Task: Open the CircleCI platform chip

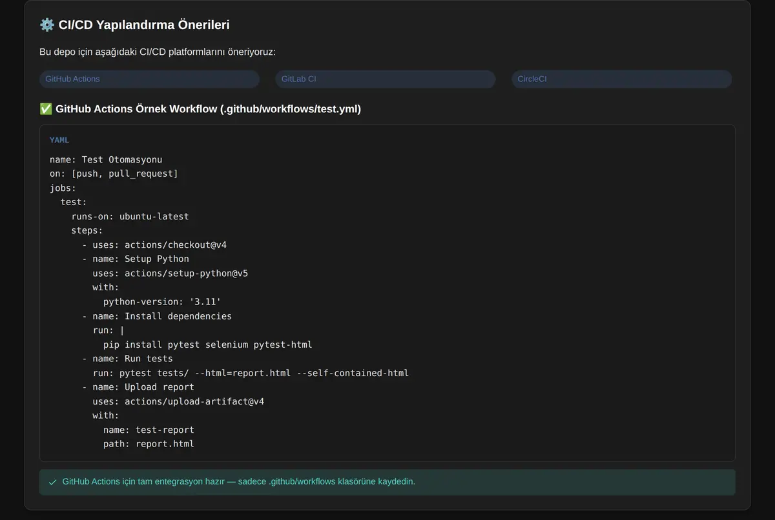Action: [622, 79]
